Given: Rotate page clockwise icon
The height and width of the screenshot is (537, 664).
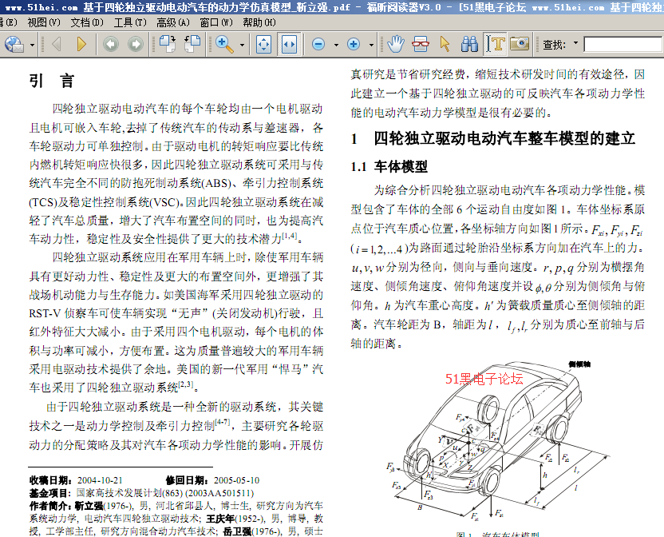Looking at the screenshot, I should click(x=168, y=44).
